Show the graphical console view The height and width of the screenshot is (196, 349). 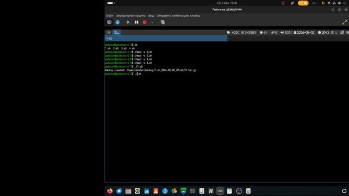(109, 22)
